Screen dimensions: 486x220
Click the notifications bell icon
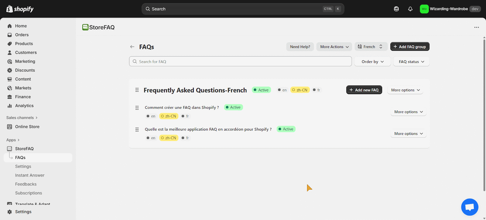[410, 9]
